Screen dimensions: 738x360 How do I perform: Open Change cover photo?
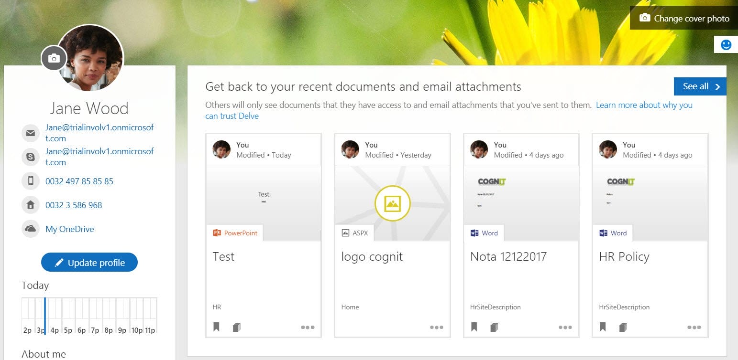[x=684, y=18]
